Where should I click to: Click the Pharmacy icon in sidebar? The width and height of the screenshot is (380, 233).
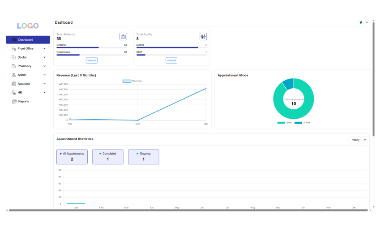14,66
